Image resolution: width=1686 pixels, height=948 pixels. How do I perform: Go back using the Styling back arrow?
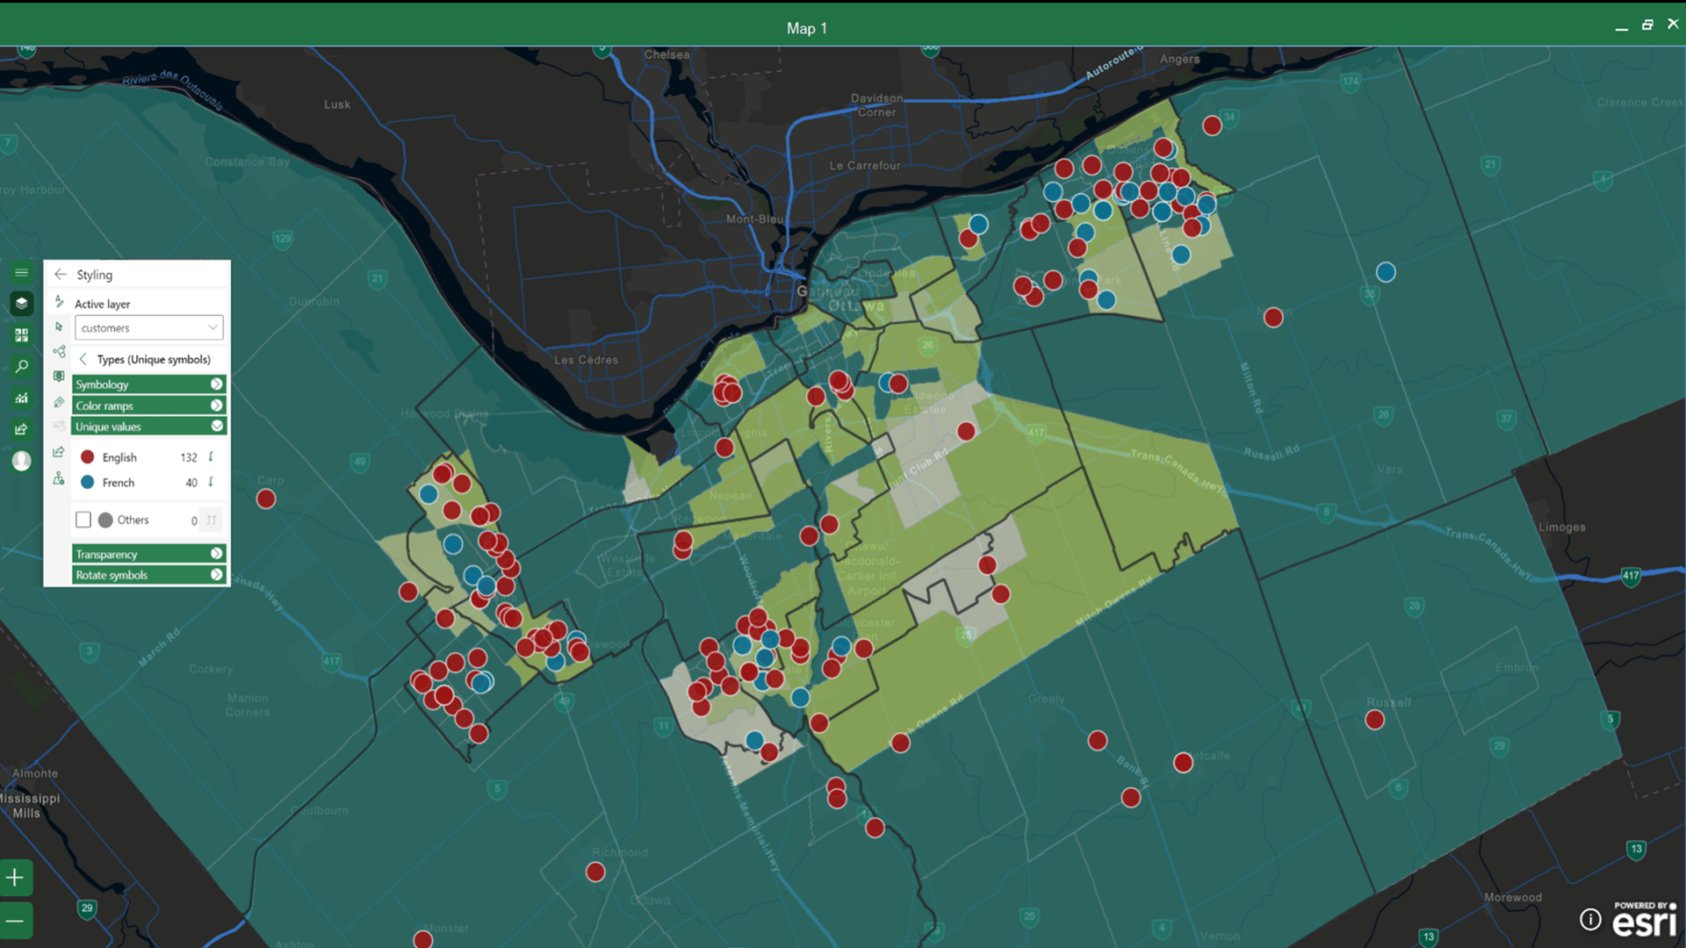tap(60, 274)
